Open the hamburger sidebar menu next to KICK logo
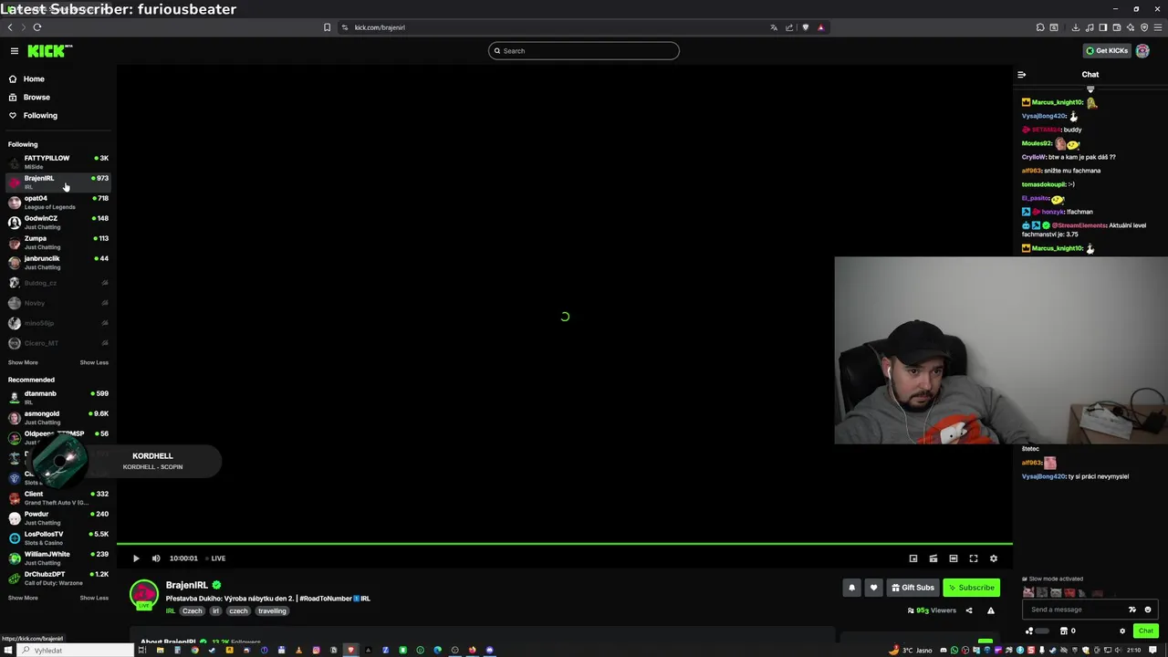Screen dimensions: 1168x657 [15, 51]
